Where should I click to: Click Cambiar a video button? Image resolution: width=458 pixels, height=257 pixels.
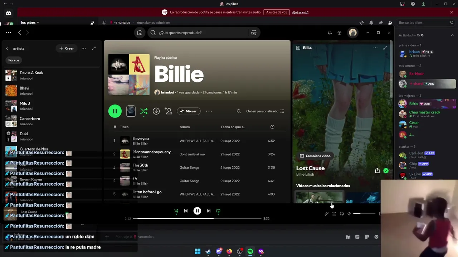coord(315,156)
